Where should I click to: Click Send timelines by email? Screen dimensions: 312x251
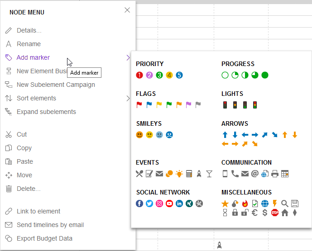click(50, 225)
